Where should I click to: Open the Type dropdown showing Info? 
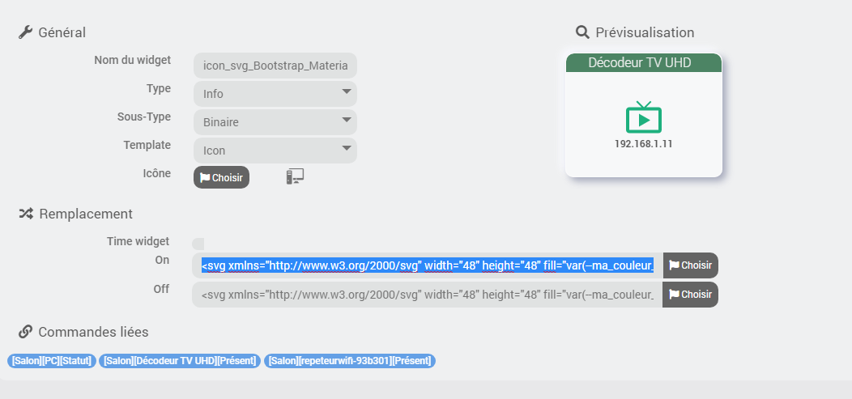pos(275,94)
